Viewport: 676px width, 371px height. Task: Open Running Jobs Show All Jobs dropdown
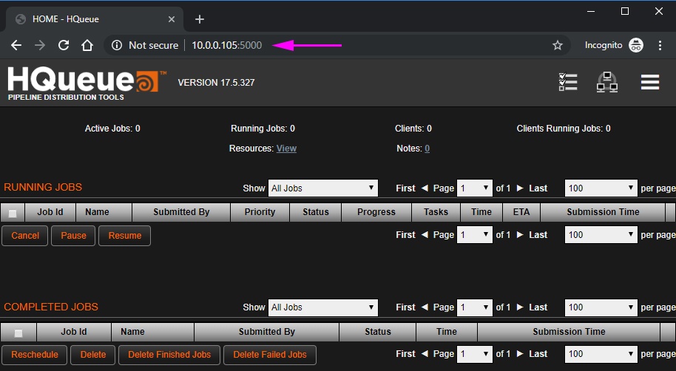(323, 188)
